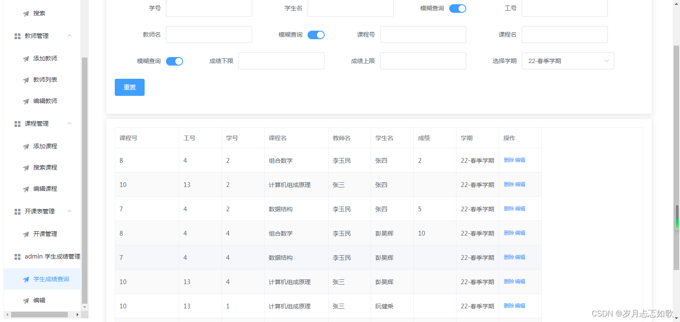
Task: Open the sidebar 编辑 item below 学生成绩查询
Action: [42, 300]
